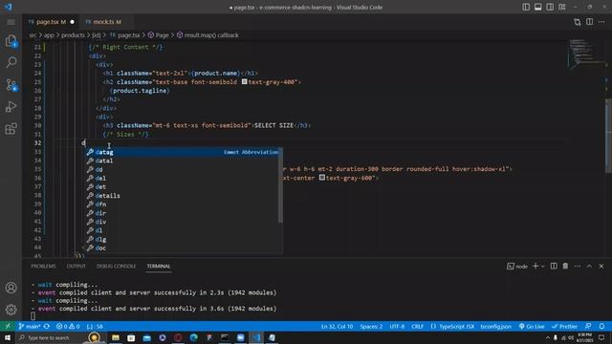Open the text-gray-600 color swatch
Image resolution: width=612 pixels, height=344 pixels.
[322, 178]
